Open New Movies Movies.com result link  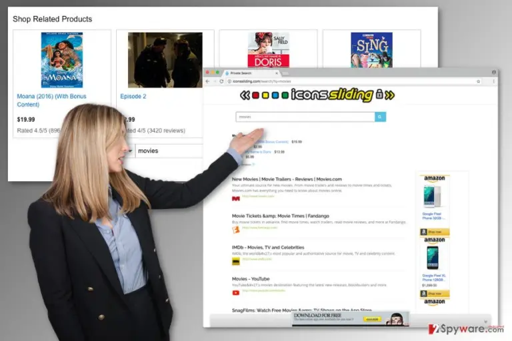tap(287, 179)
